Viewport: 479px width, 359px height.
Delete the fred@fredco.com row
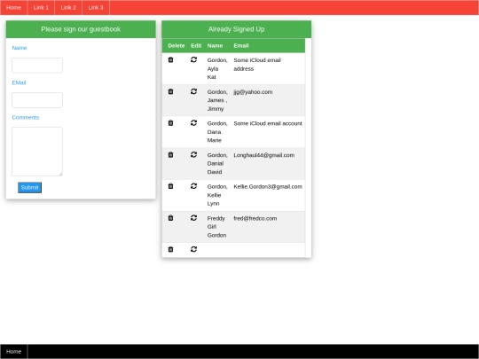170,218
